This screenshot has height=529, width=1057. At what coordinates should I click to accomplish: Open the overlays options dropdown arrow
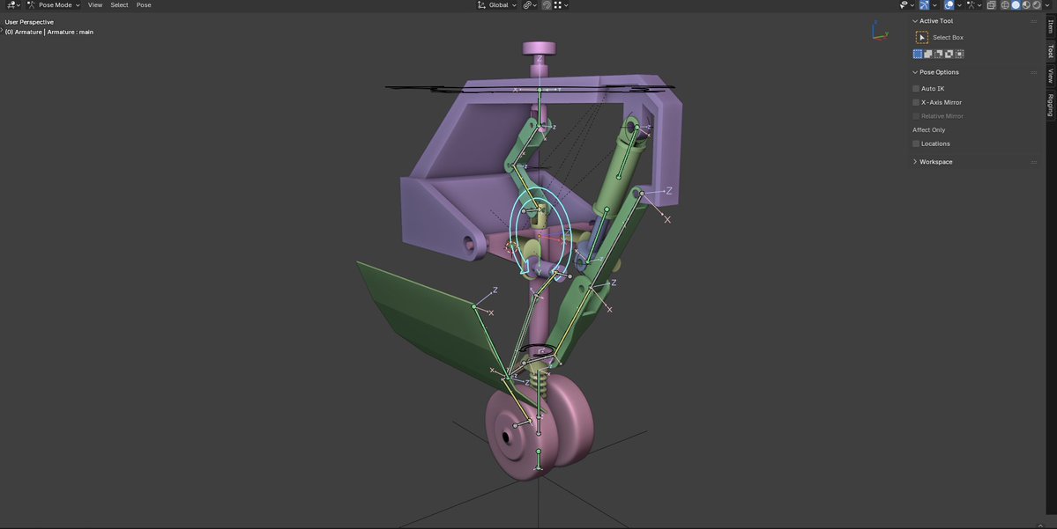[959, 4]
